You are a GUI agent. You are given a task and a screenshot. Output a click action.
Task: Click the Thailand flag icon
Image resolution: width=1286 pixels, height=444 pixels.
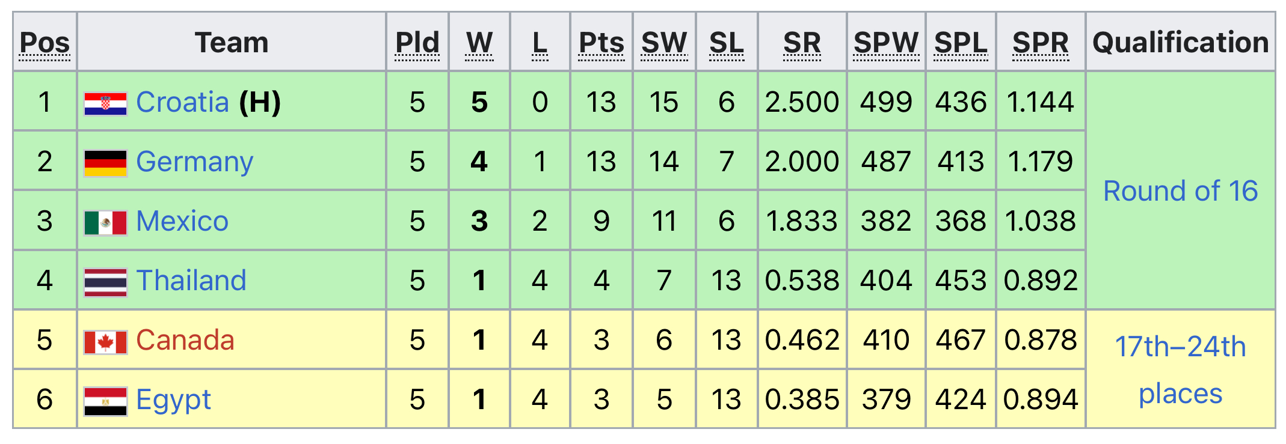click(105, 282)
